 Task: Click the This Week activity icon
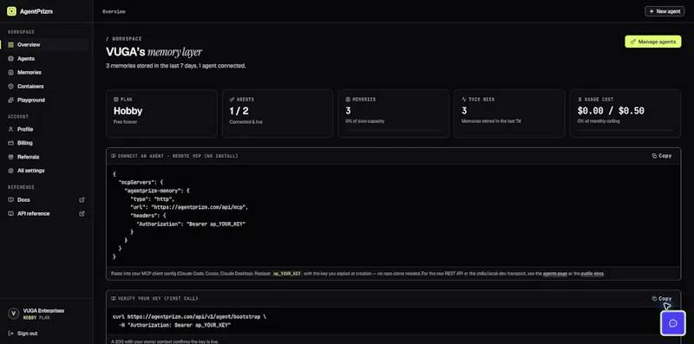pos(464,100)
